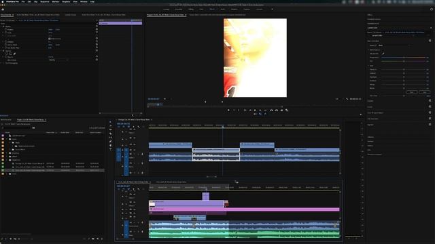The image size is (435, 244).
Task: Pick the White Balance selector eyedropper
Action: pos(383,54)
